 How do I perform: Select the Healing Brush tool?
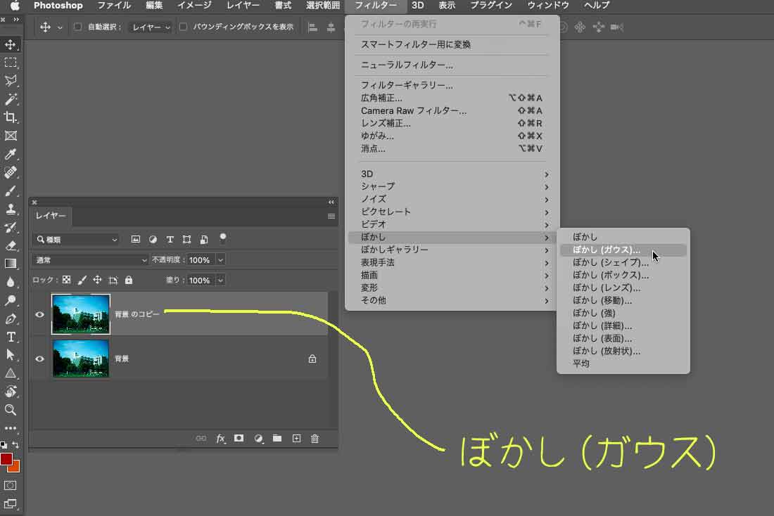[x=11, y=172]
